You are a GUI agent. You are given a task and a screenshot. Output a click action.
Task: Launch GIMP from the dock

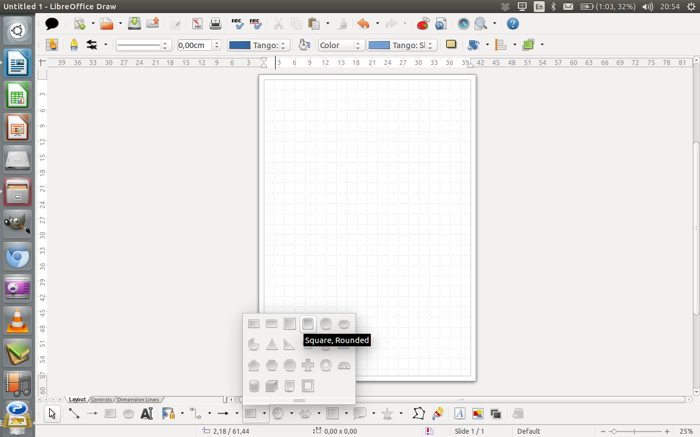[17, 224]
